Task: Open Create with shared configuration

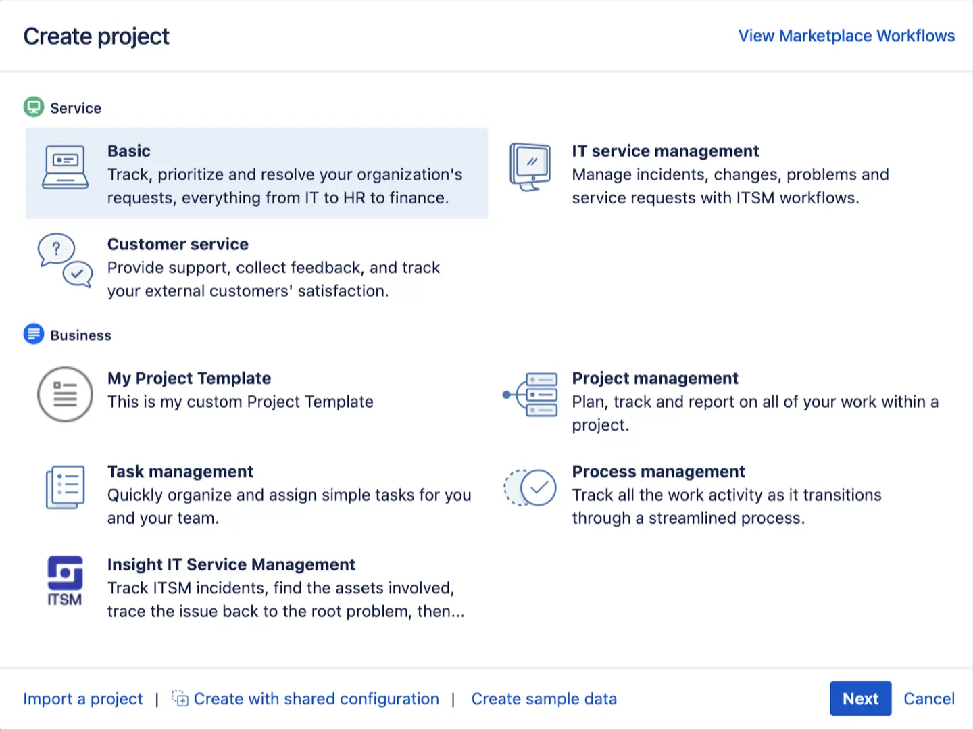Action: (316, 698)
